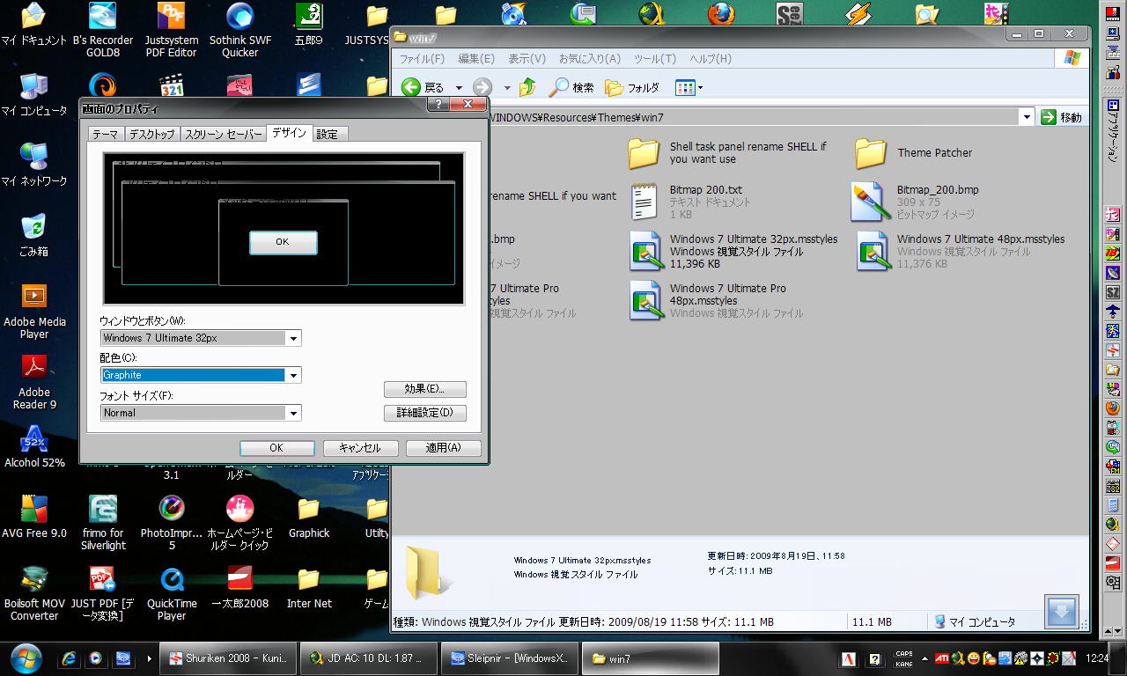Click the Windows Start orb
The height and width of the screenshot is (676, 1127).
tap(26, 658)
